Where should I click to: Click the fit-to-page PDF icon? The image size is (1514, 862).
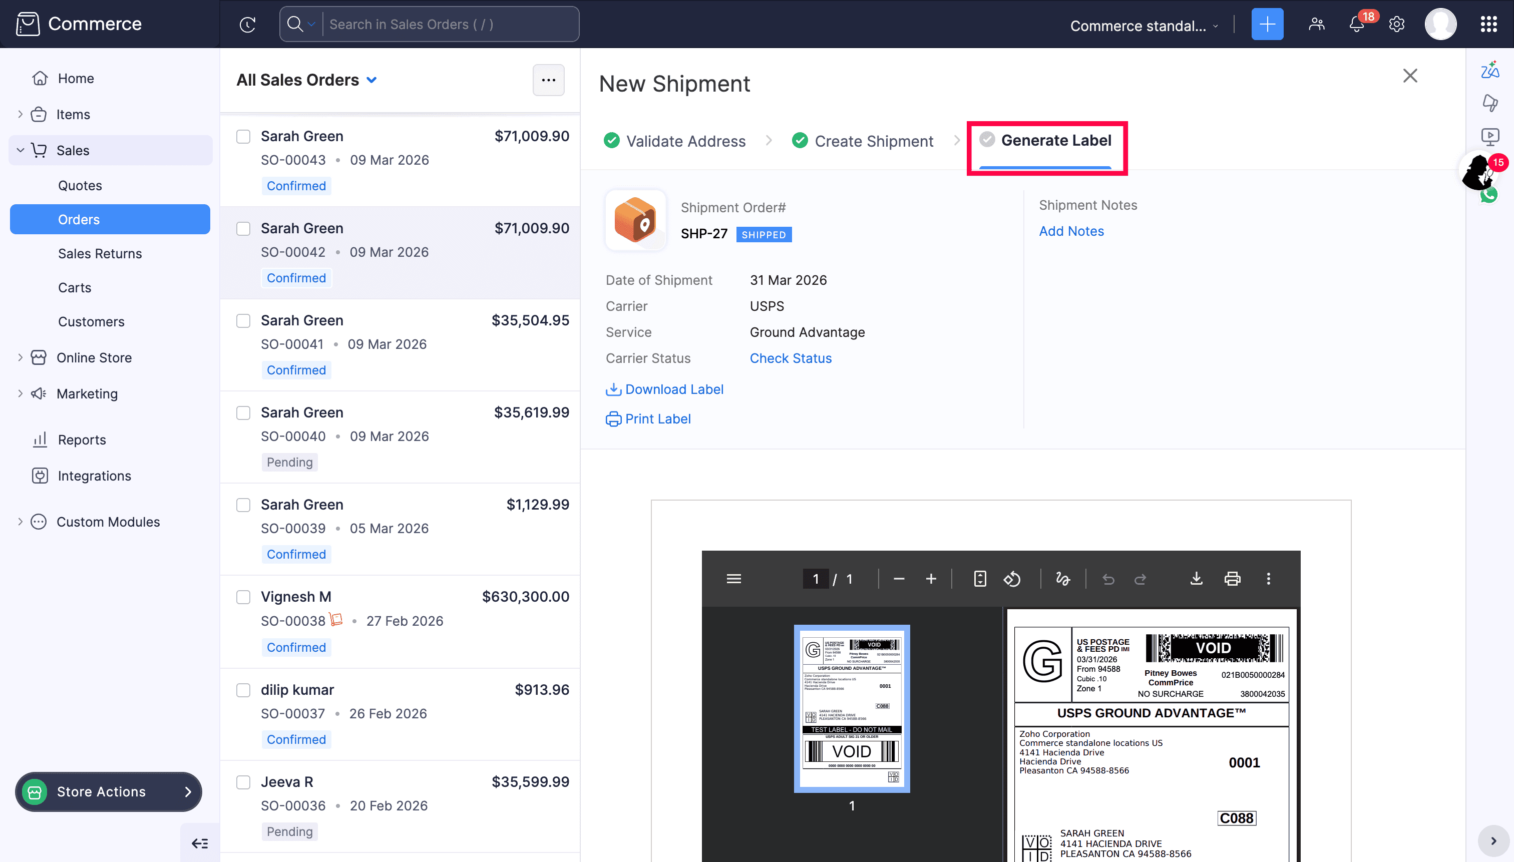980,578
